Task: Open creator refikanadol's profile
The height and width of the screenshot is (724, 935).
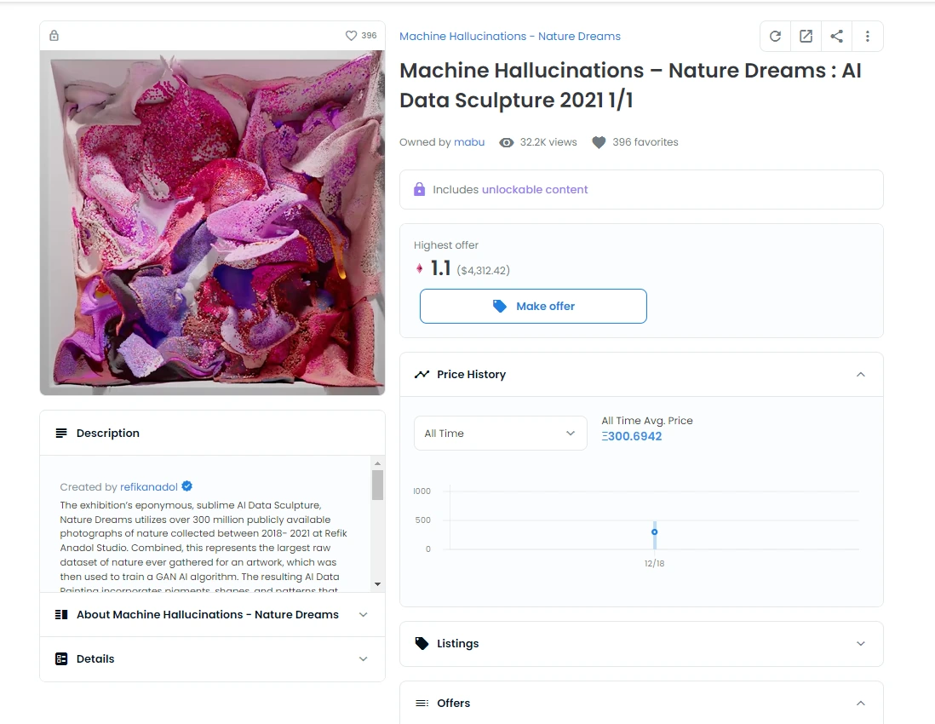Action: [x=148, y=486]
